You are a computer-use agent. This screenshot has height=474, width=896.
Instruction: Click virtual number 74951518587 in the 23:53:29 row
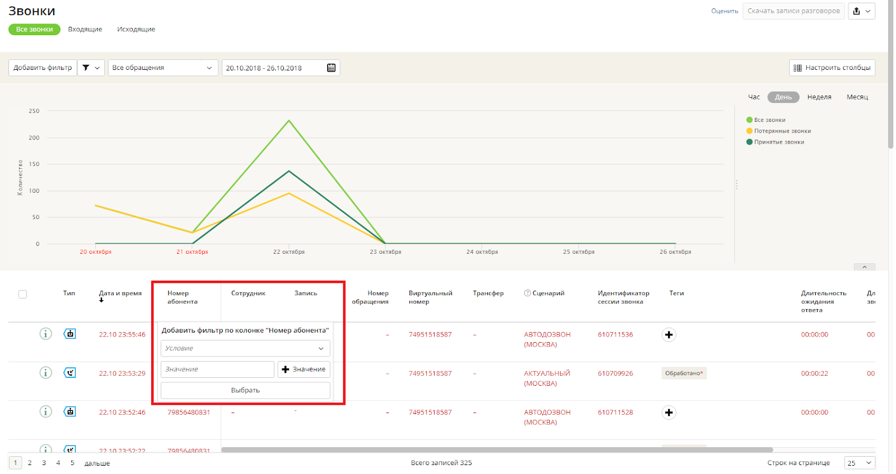coord(430,373)
